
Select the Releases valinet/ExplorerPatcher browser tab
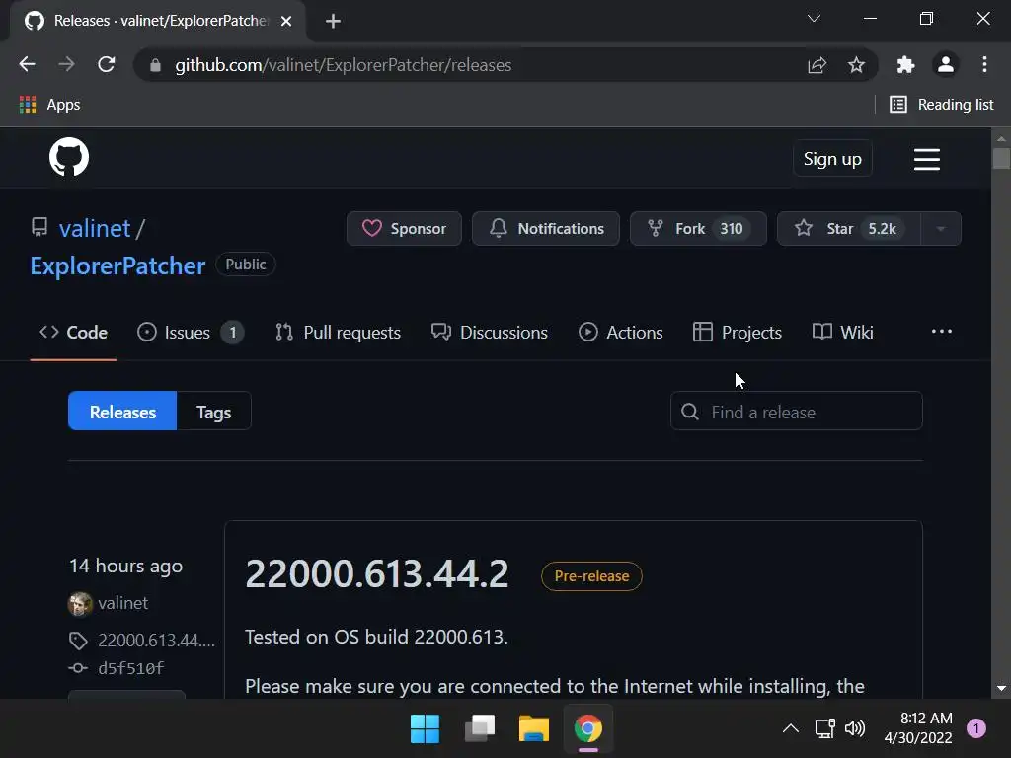pos(158,22)
